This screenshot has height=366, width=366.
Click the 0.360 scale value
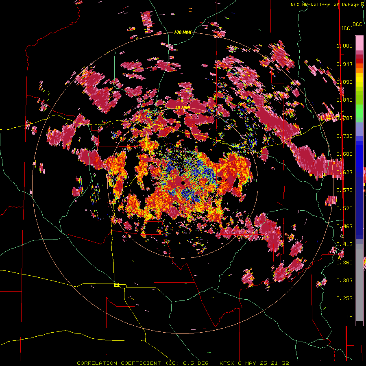[344, 262]
